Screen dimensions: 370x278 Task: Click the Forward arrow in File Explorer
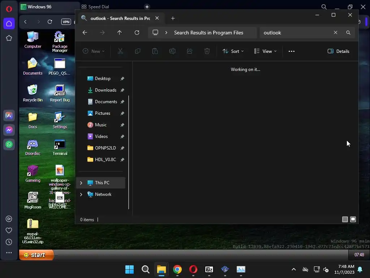pyautogui.click(x=102, y=33)
